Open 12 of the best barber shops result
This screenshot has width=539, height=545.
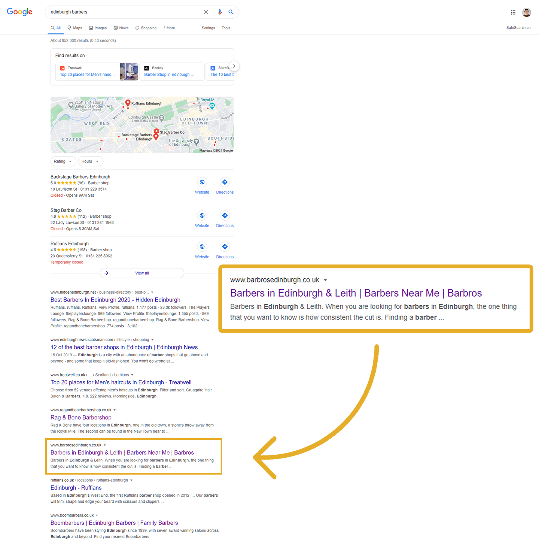pyautogui.click(x=124, y=347)
